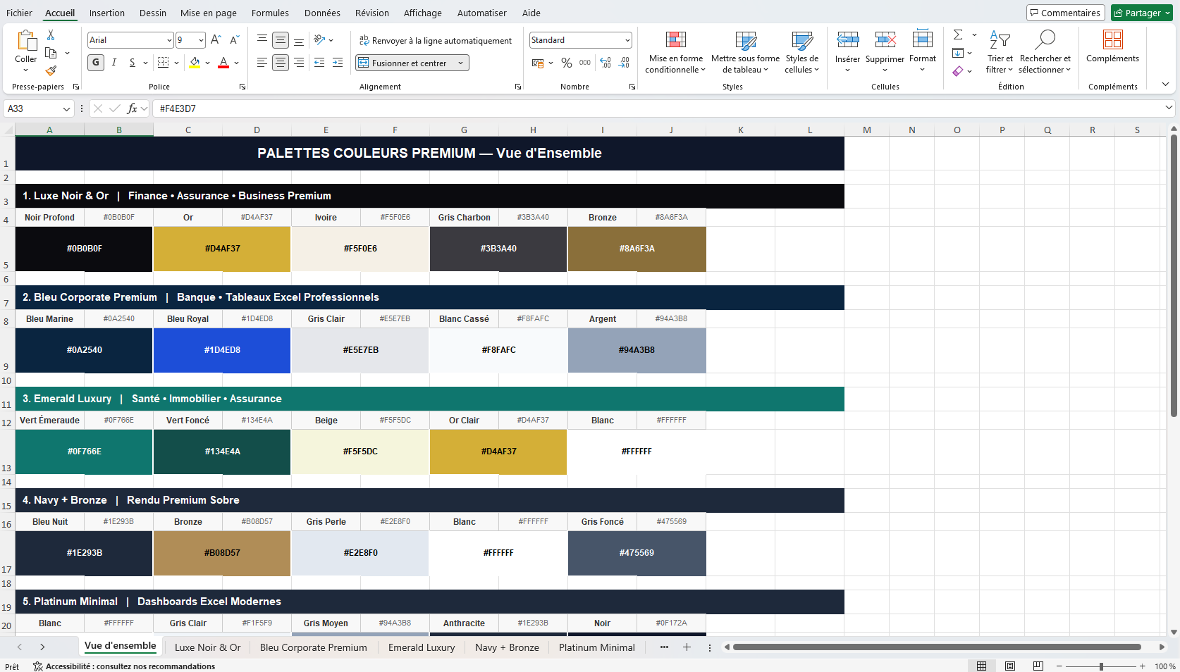Click the Commentaires button
This screenshot has height=672, width=1180.
1065,13
